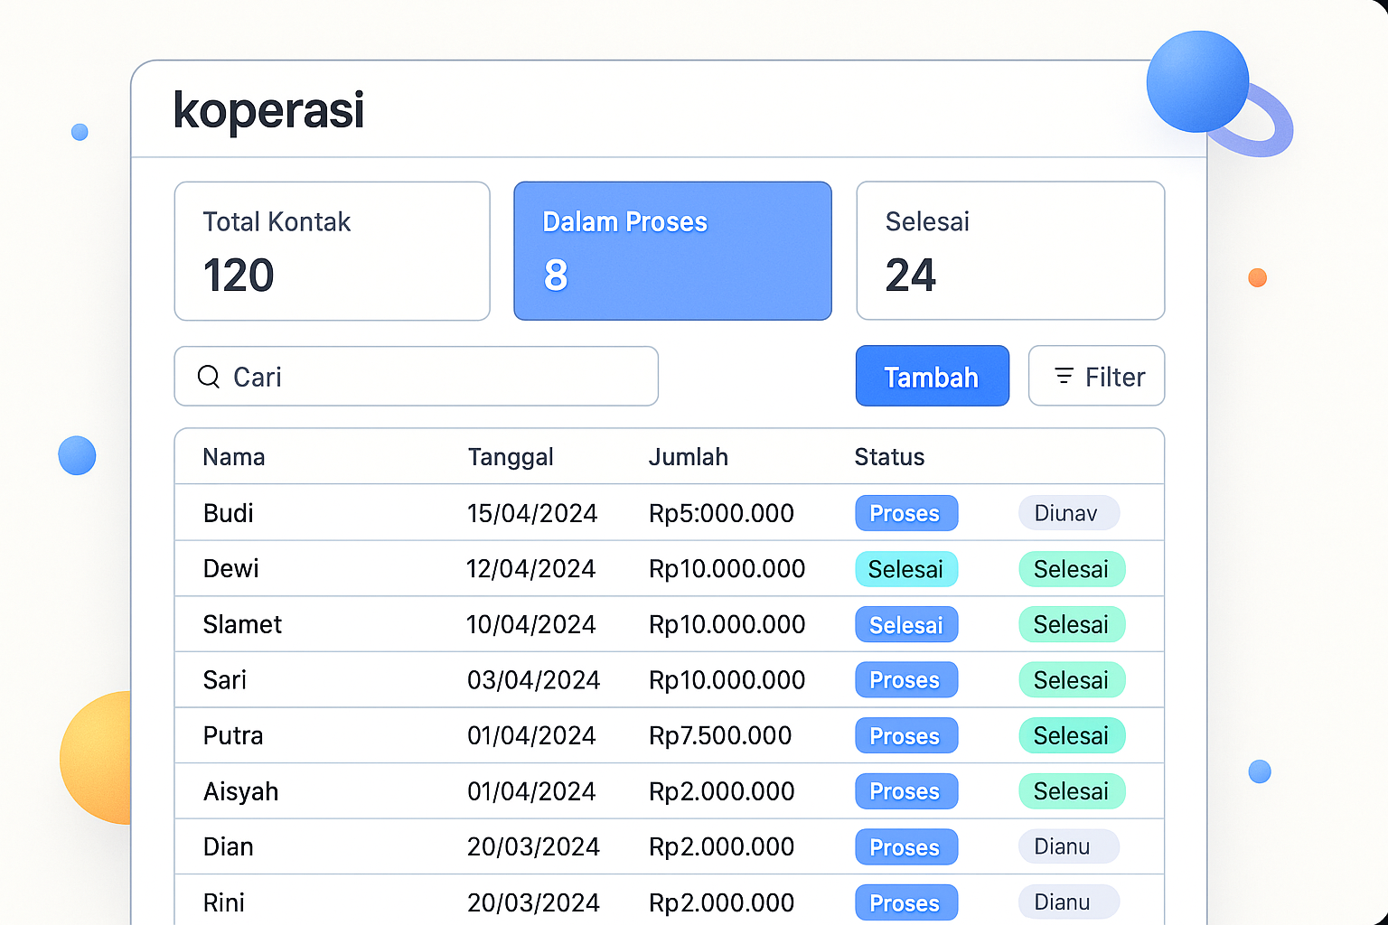This screenshot has height=925, width=1388.
Task: Select the highlighted Dalam Proses card
Action: pyautogui.click(x=671, y=250)
